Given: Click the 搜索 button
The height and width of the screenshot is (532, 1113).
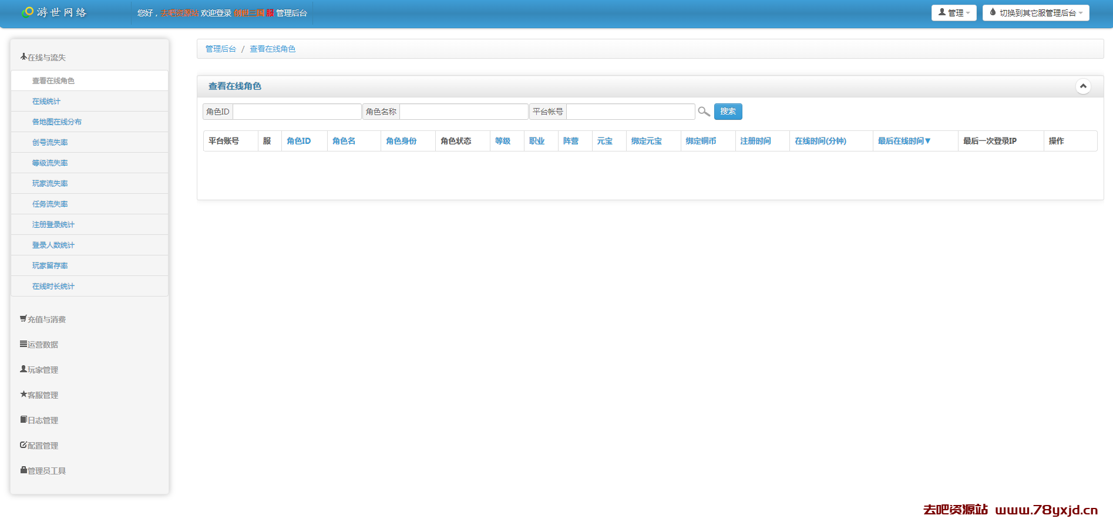Looking at the screenshot, I should [x=728, y=112].
